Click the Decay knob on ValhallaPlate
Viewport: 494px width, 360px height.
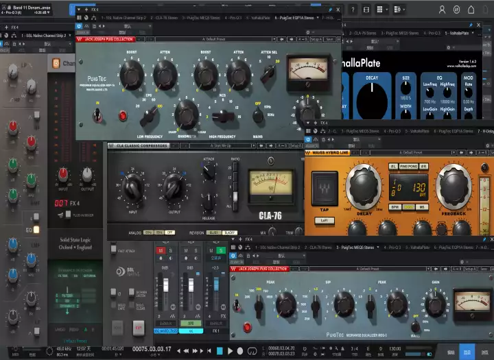pos(372,101)
